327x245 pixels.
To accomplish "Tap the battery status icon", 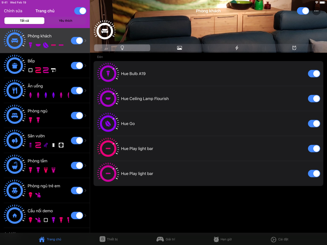I will 322,3.
